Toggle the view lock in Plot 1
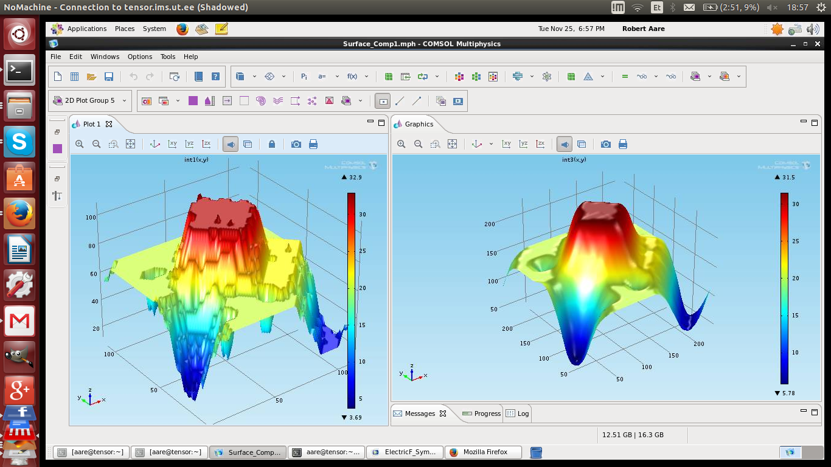Screen dimensions: 831x467 pyautogui.click(x=272, y=144)
